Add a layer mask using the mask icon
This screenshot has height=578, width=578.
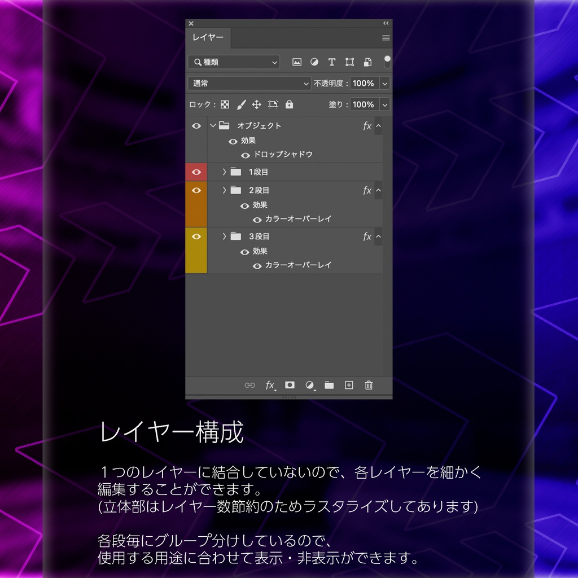pos(290,386)
